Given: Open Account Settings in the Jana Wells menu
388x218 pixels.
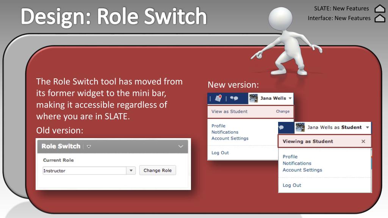Looking at the screenshot, I should tap(230, 139).
